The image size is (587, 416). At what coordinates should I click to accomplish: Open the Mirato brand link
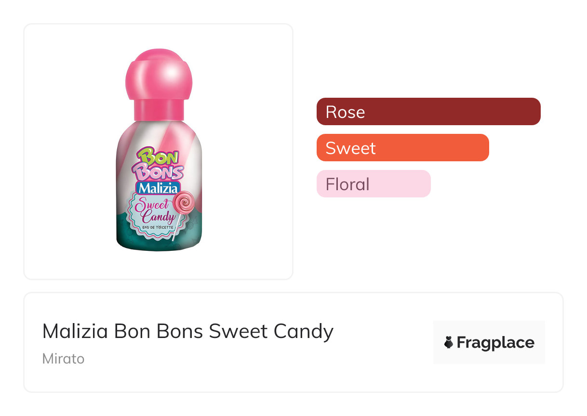(63, 359)
